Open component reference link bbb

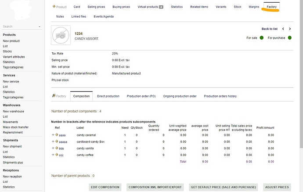click(61, 149)
